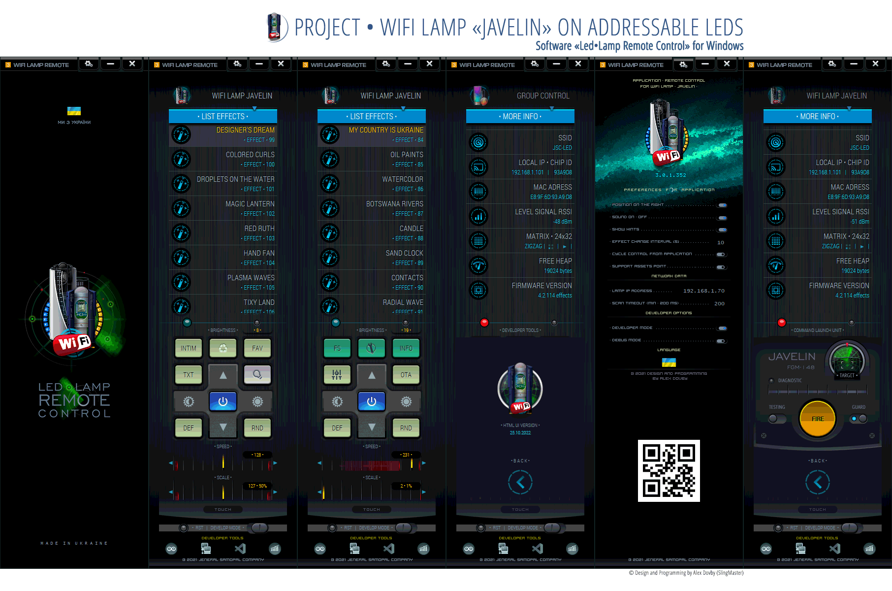
Task: Click the green FS button
Action: (337, 348)
